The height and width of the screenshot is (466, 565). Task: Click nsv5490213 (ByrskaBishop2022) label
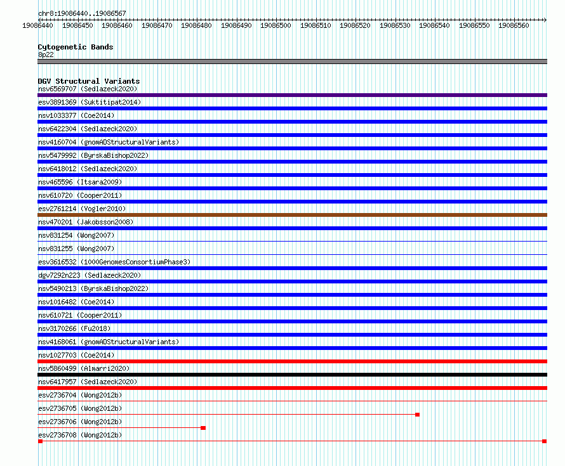click(x=93, y=288)
